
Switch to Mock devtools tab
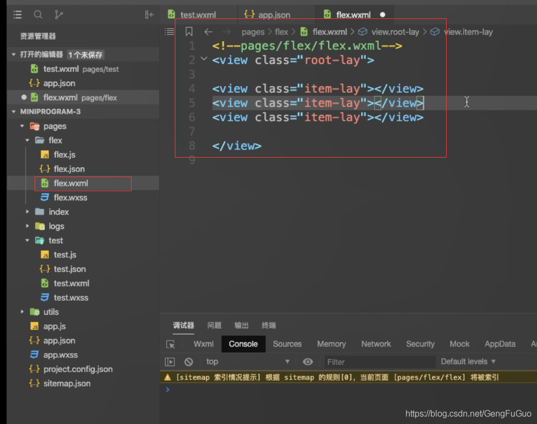coord(460,344)
